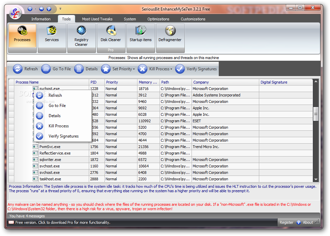Click the Kill Process X icon in toolbar
The image size is (330, 236).
pyautogui.click(x=143, y=69)
